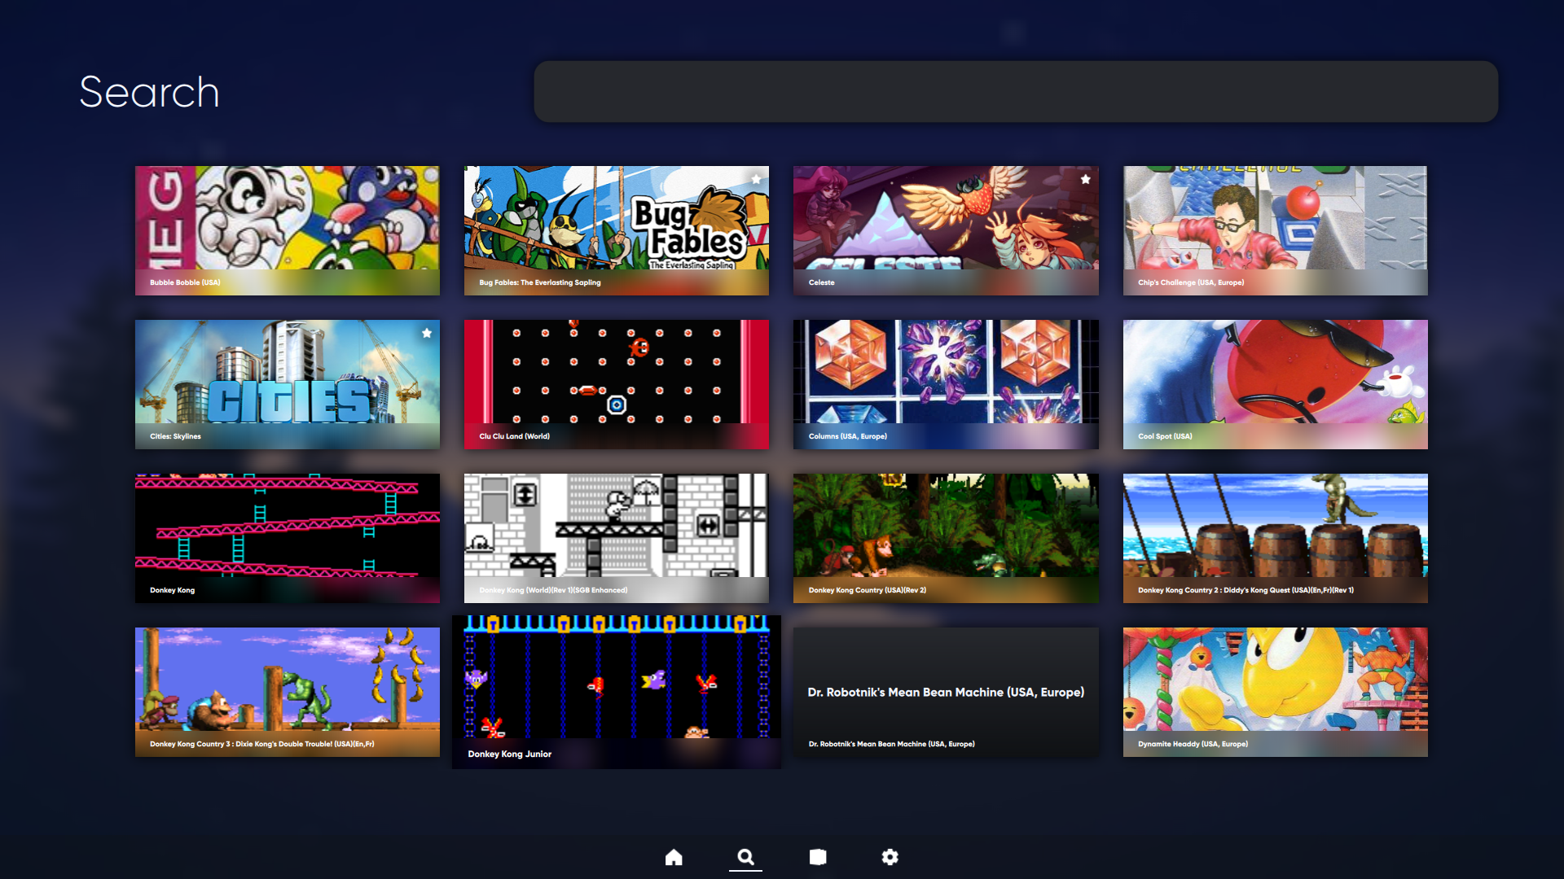Viewport: 1564px width, 879px height.
Task: Select Chip's Challenge (USA, Europe) thumbnail
Action: tap(1275, 230)
